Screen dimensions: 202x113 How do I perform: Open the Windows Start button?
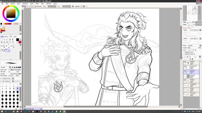(2, 112)
